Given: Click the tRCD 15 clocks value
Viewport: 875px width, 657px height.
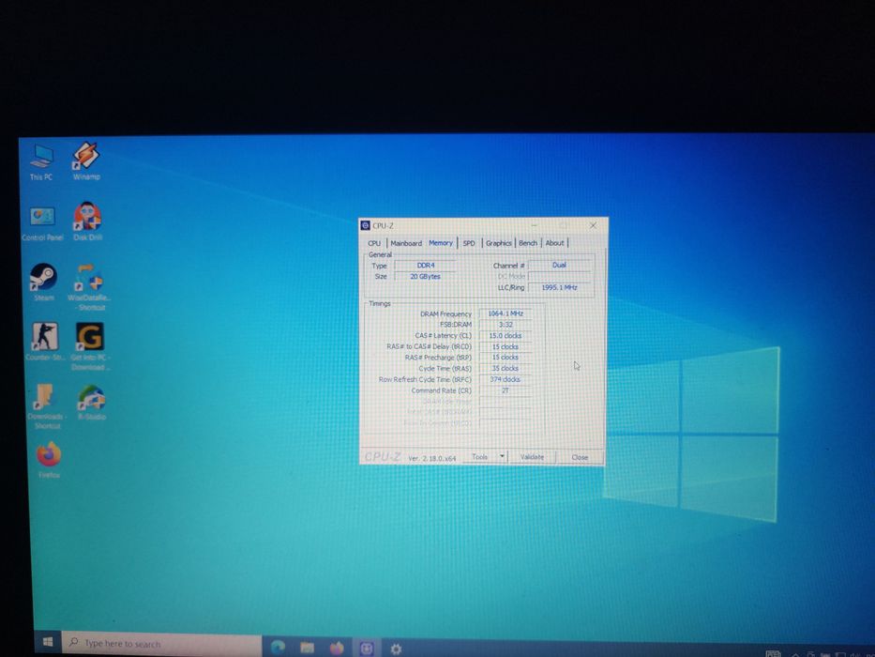Looking at the screenshot, I should click(505, 347).
